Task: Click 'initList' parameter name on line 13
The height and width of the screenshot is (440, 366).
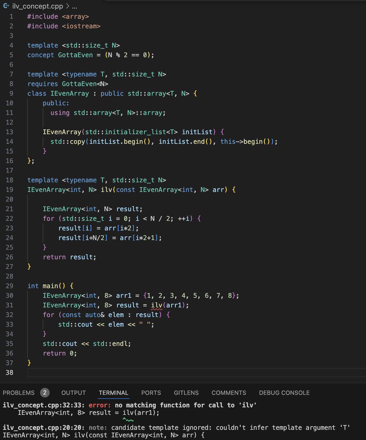Action: click(x=197, y=132)
